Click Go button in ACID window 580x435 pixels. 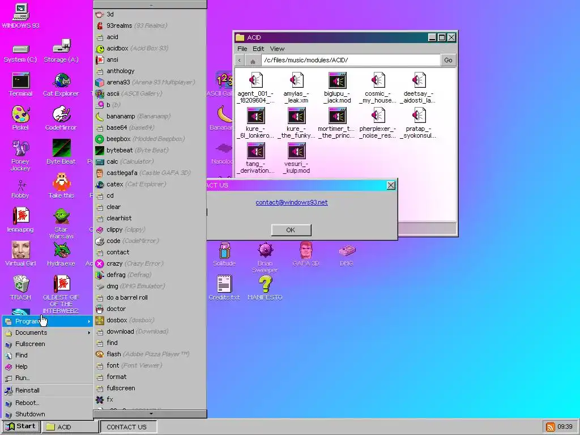click(448, 60)
